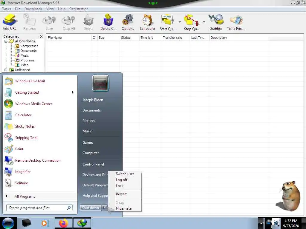Open the File menu
The width and height of the screenshot is (306, 229).
[x=18, y=9]
